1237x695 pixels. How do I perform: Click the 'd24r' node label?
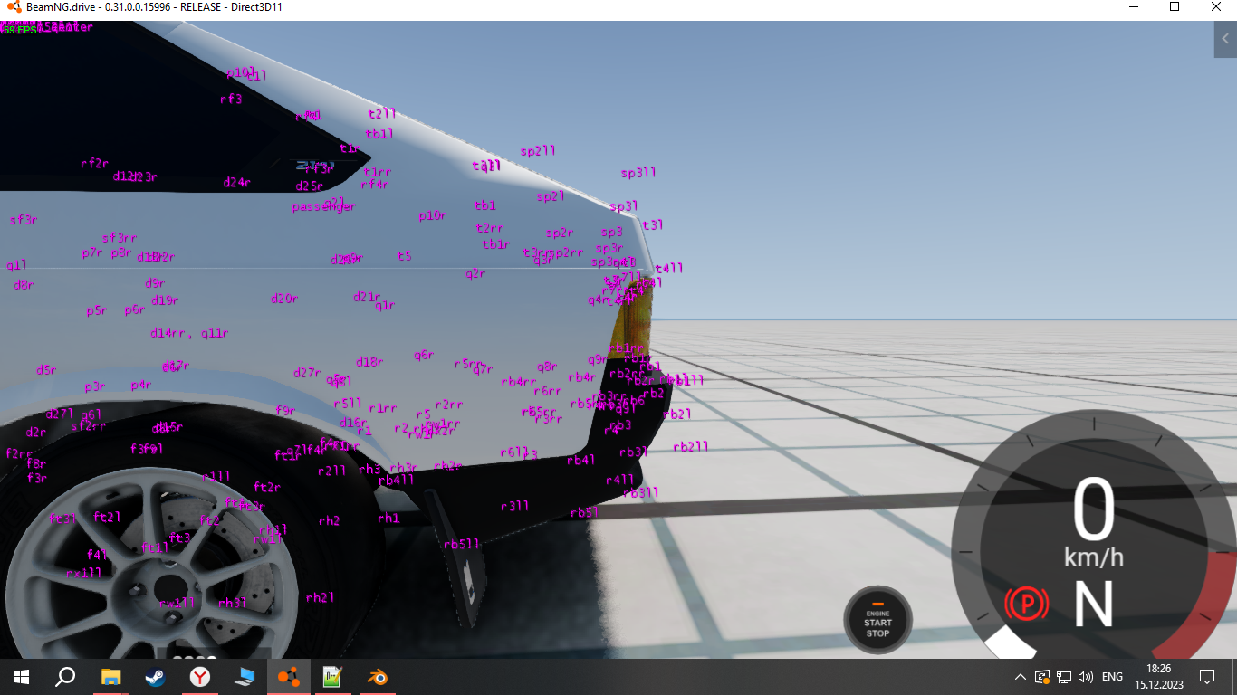[x=236, y=183]
